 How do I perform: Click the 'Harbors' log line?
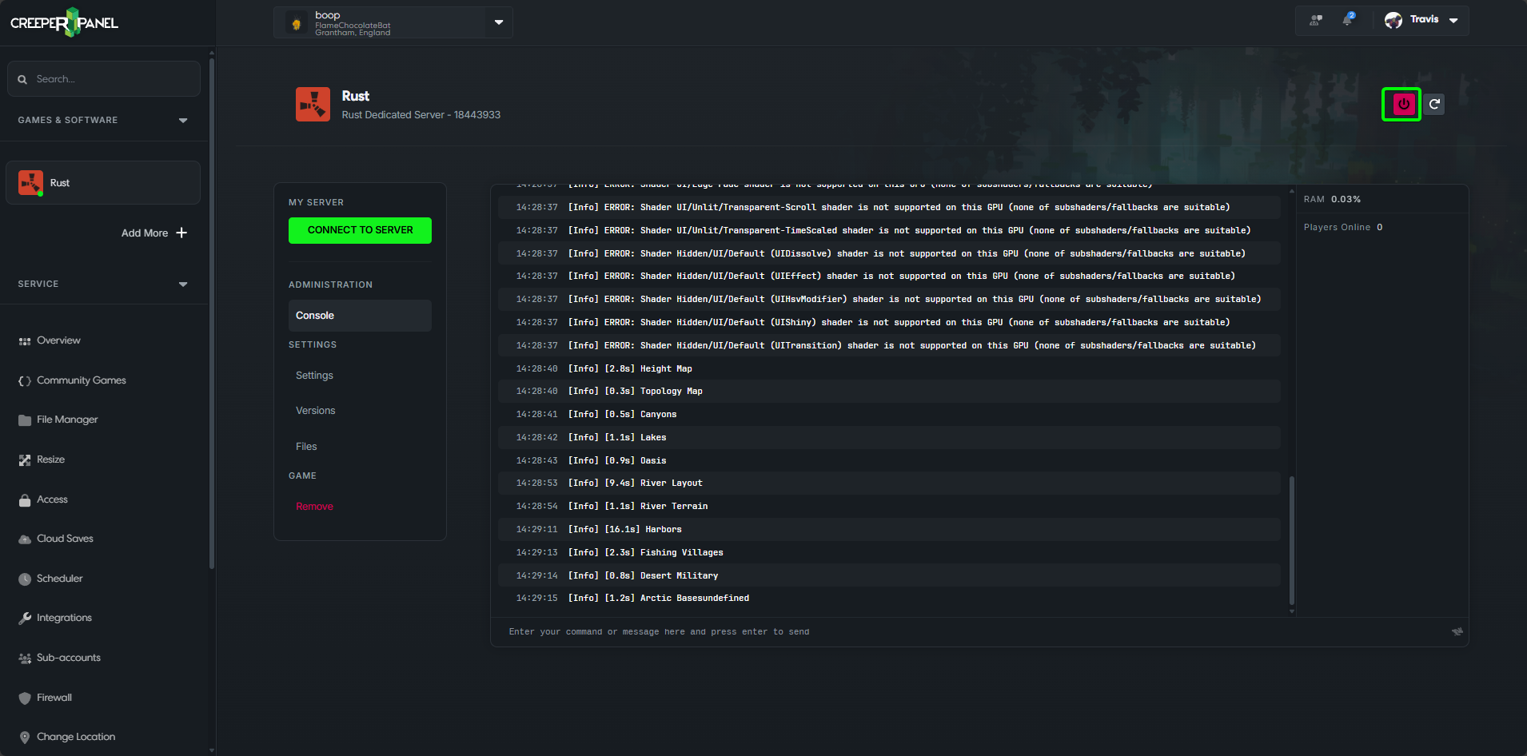889,529
